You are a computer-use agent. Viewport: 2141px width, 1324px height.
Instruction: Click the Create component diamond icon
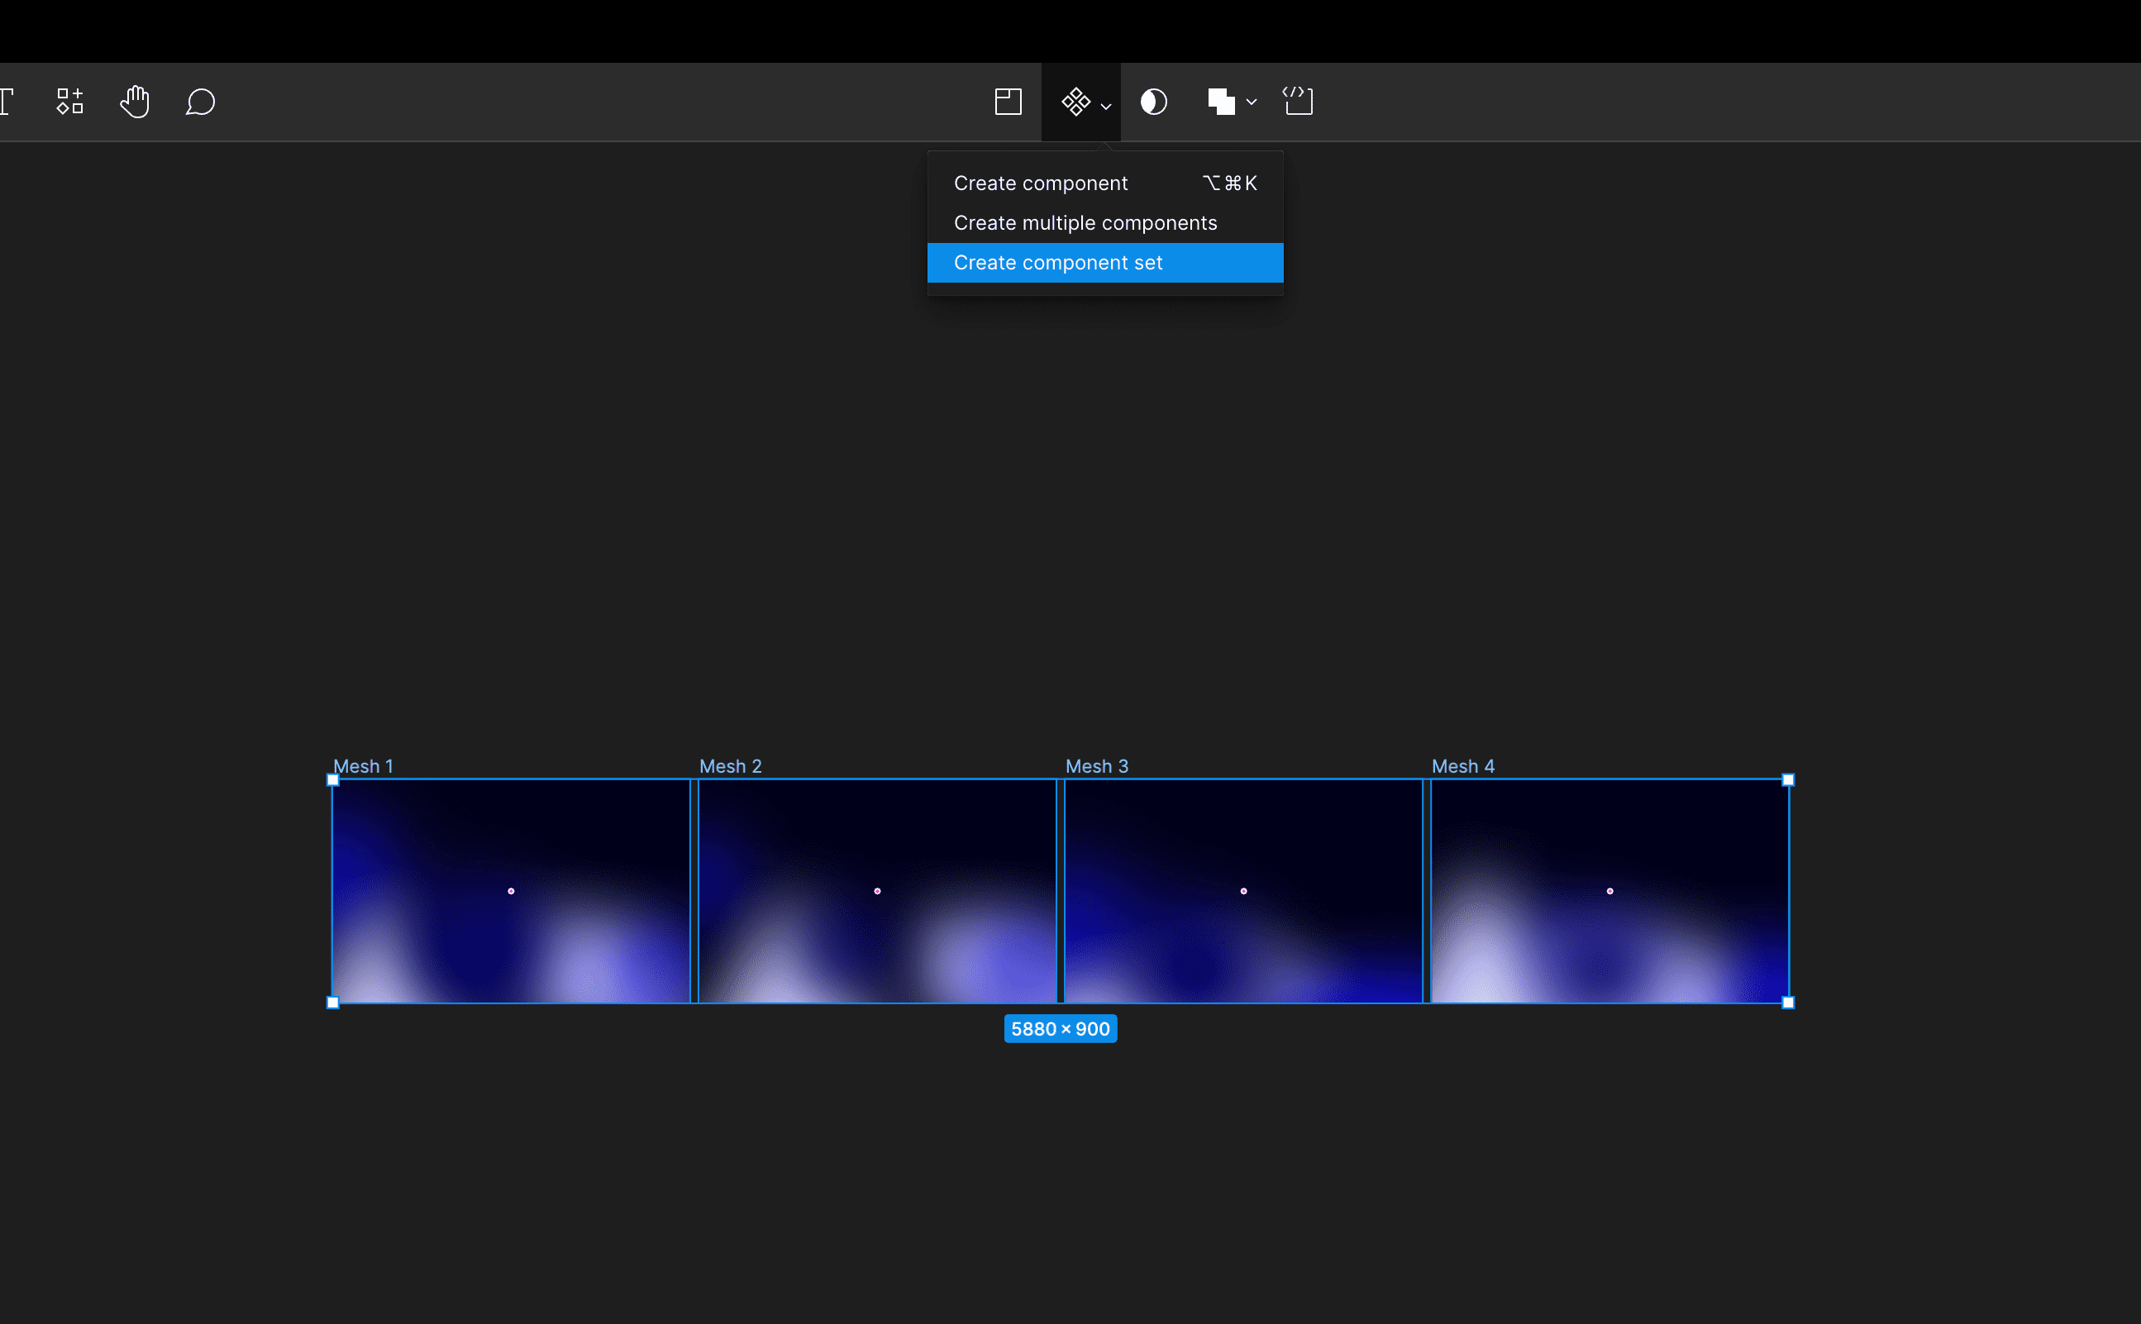coord(1075,102)
